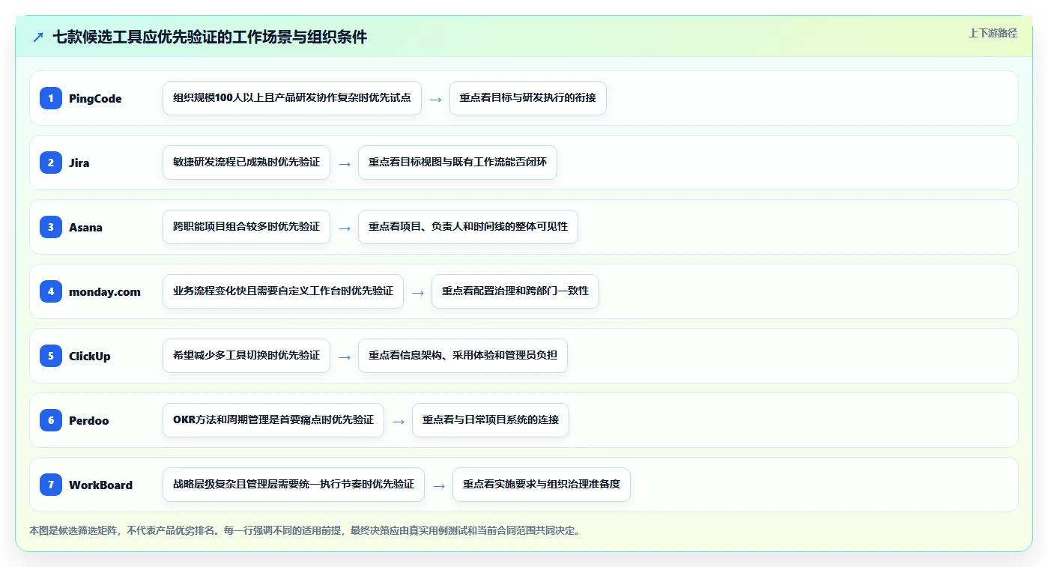Image resolution: width=1048 pixels, height=567 pixels.
Task: Click the '业务流程变化快且需要自定义工作台时优先验证' box
Action: coord(283,291)
